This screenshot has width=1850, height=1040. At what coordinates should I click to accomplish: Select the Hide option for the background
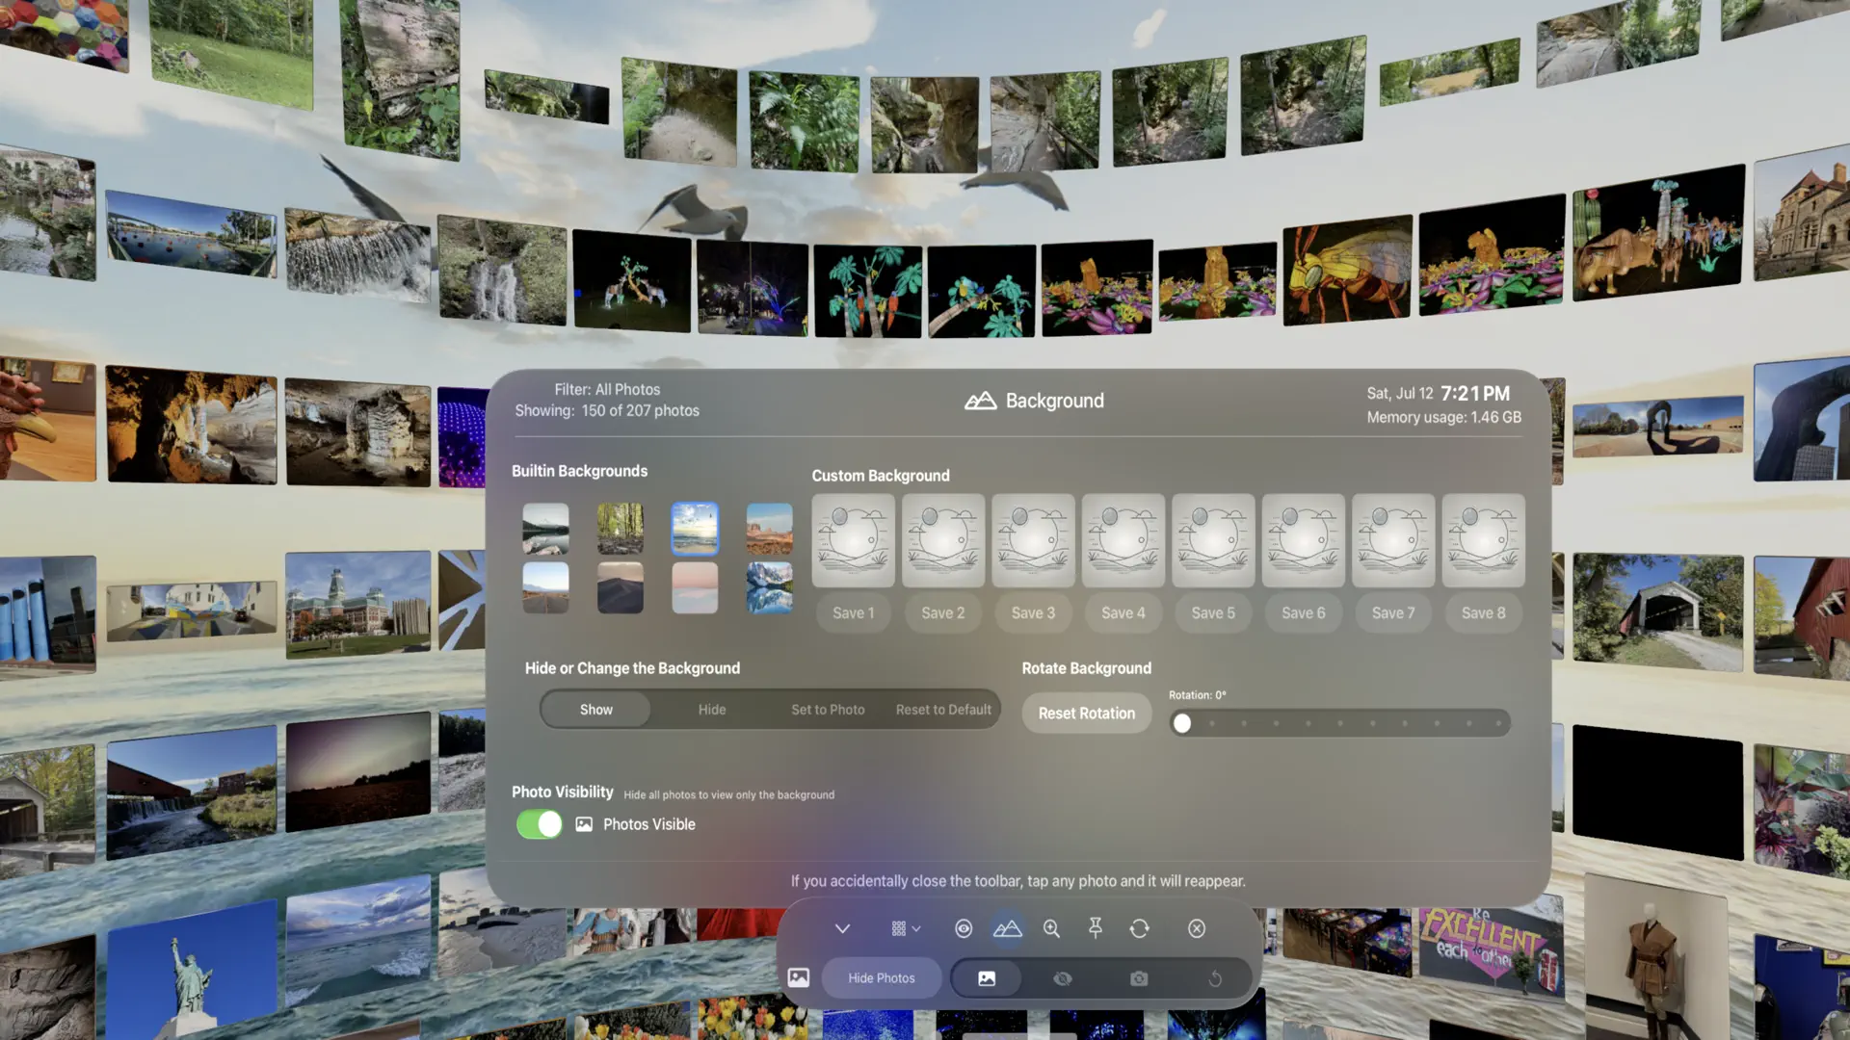(711, 709)
